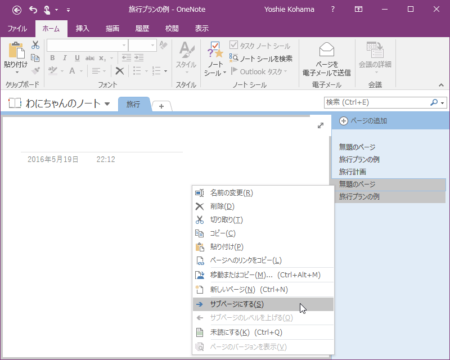The image size is (450, 360).
Task: Check the タスク ノート シール checkbox
Action: 233,45
